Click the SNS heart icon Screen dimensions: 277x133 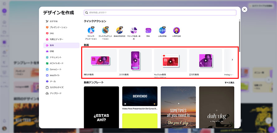pyautogui.click(x=47, y=33)
